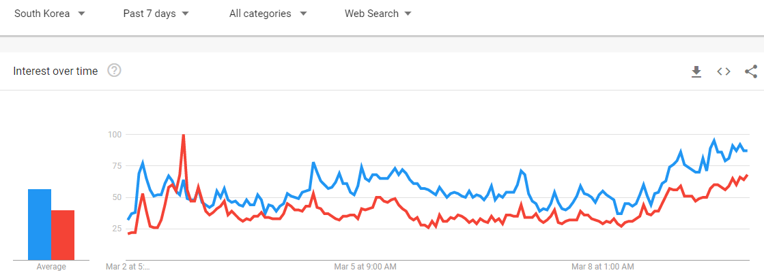The image size is (764, 279).
Task: Click the Mar 8 at 1:00 AM label
Action: point(603,267)
